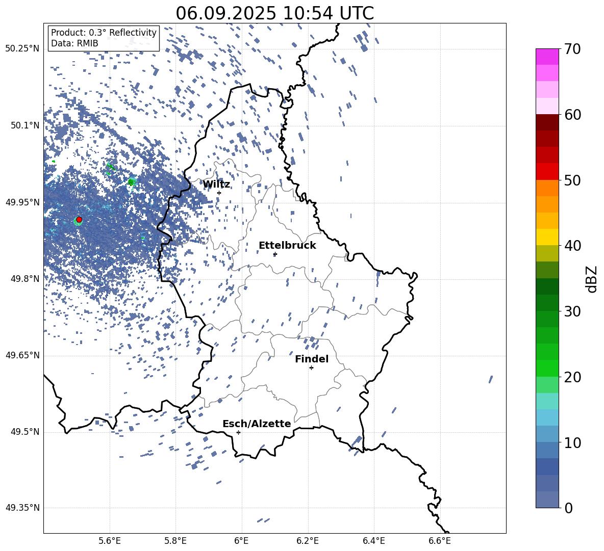
Task: Click the 50.25°N latitude label
Action: 22,49
